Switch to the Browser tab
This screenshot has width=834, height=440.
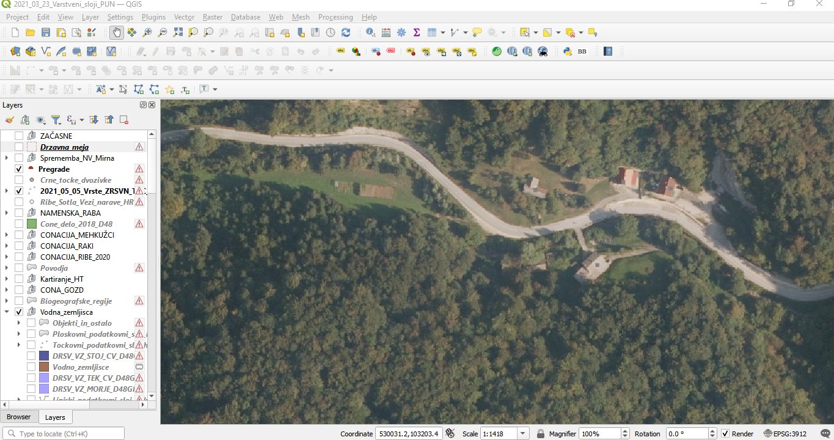coord(20,417)
